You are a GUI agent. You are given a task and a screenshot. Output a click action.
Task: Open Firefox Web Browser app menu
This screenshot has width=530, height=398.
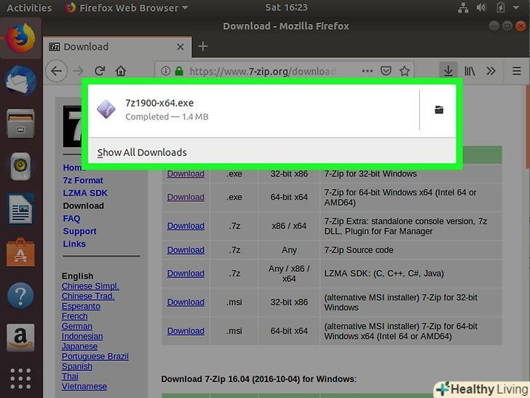[x=126, y=8]
